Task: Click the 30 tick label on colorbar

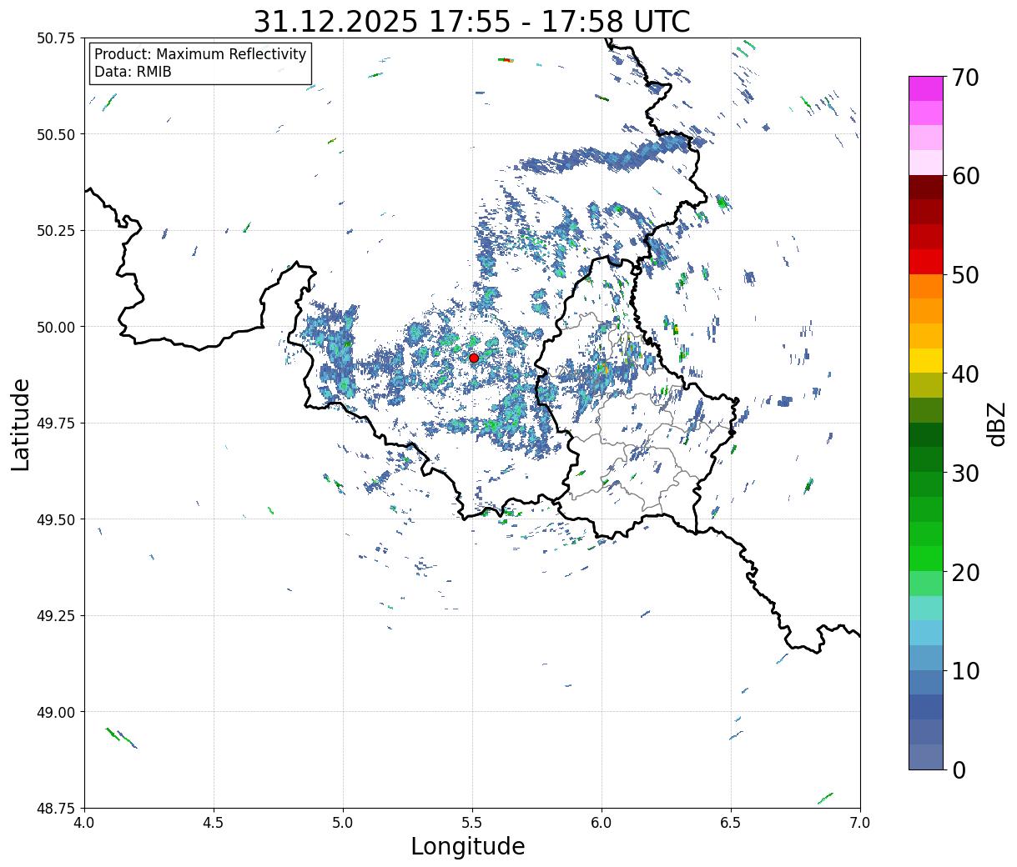Action: 965,473
